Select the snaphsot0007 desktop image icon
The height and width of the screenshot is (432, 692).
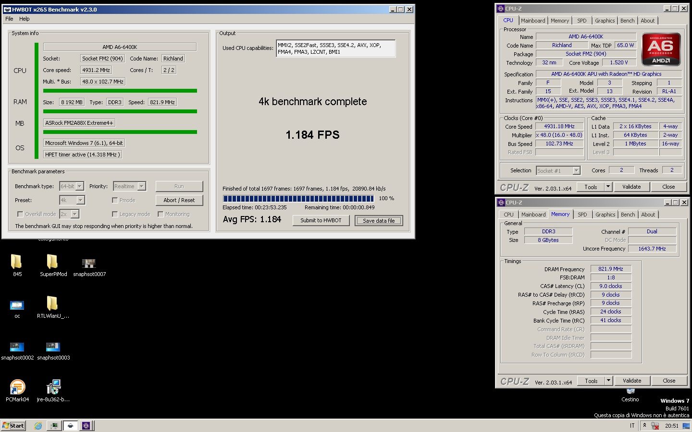[x=89, y=263]
